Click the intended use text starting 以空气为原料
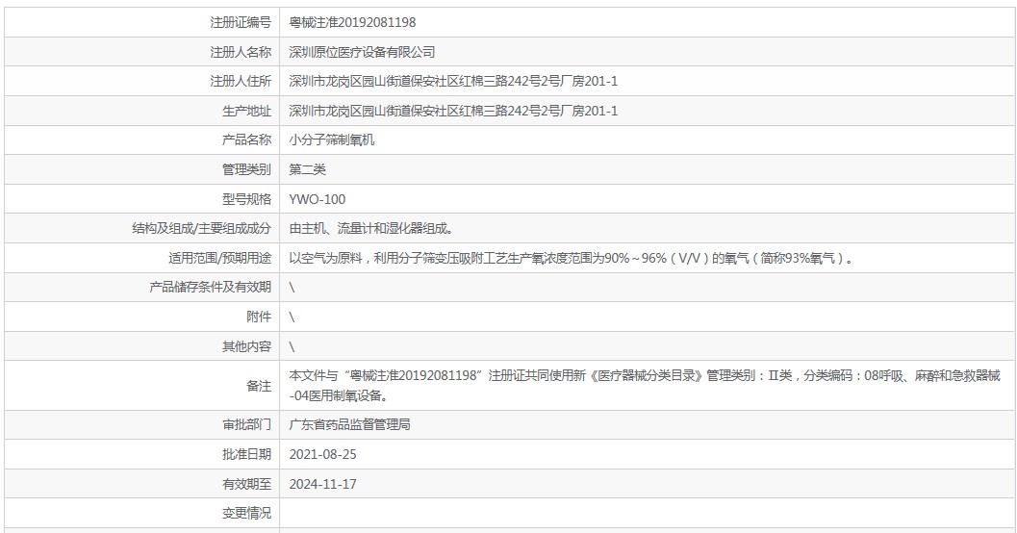The width and height of the screenshot is (1017, 533). click(571, 258)
